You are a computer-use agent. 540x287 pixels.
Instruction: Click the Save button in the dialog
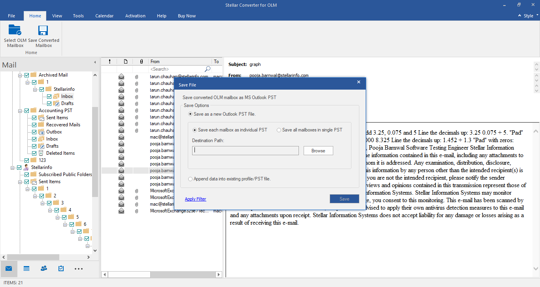tap(344, 199)
